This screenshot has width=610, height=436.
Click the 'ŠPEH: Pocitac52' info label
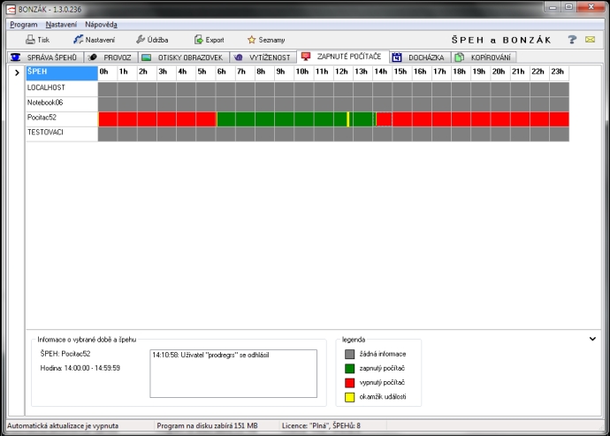(x=65, y=354)
